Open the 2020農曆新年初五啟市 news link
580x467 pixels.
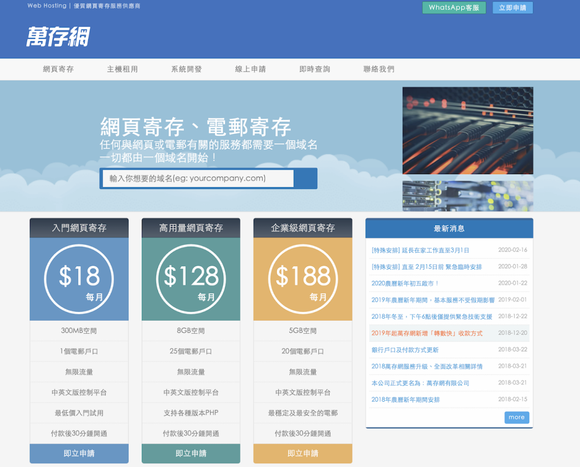[405, 284]
